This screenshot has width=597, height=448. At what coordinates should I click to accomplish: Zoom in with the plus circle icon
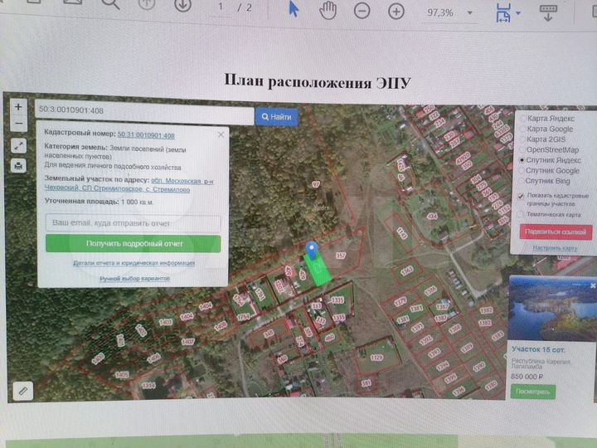click(x=396, y=12)
